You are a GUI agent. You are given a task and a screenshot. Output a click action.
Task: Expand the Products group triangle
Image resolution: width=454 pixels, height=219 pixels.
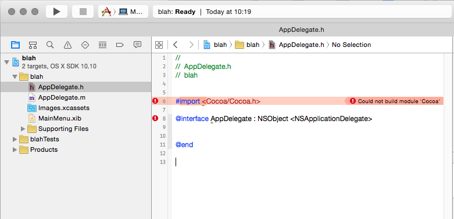coord(15,149)
